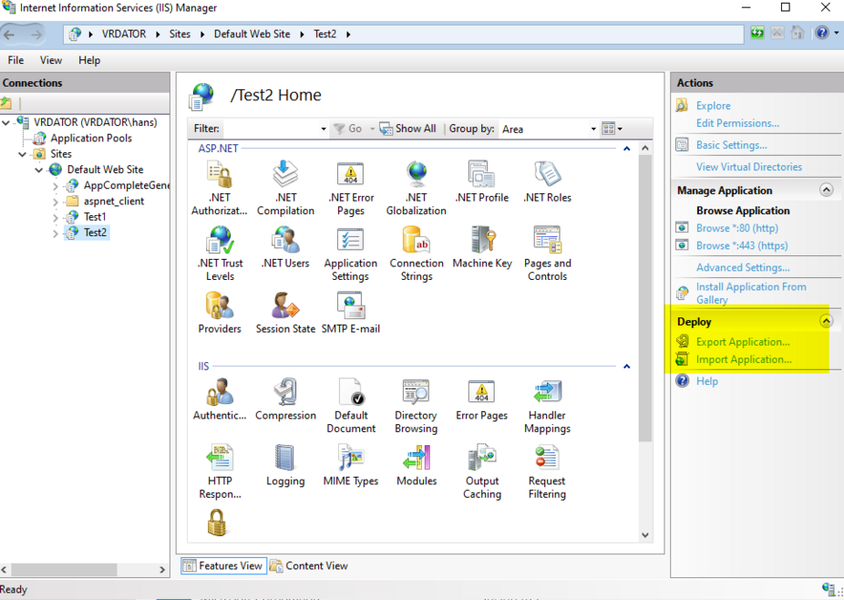Open the MIME Types feature
Viewport: 844px width, 600px height.
point(351,465)
